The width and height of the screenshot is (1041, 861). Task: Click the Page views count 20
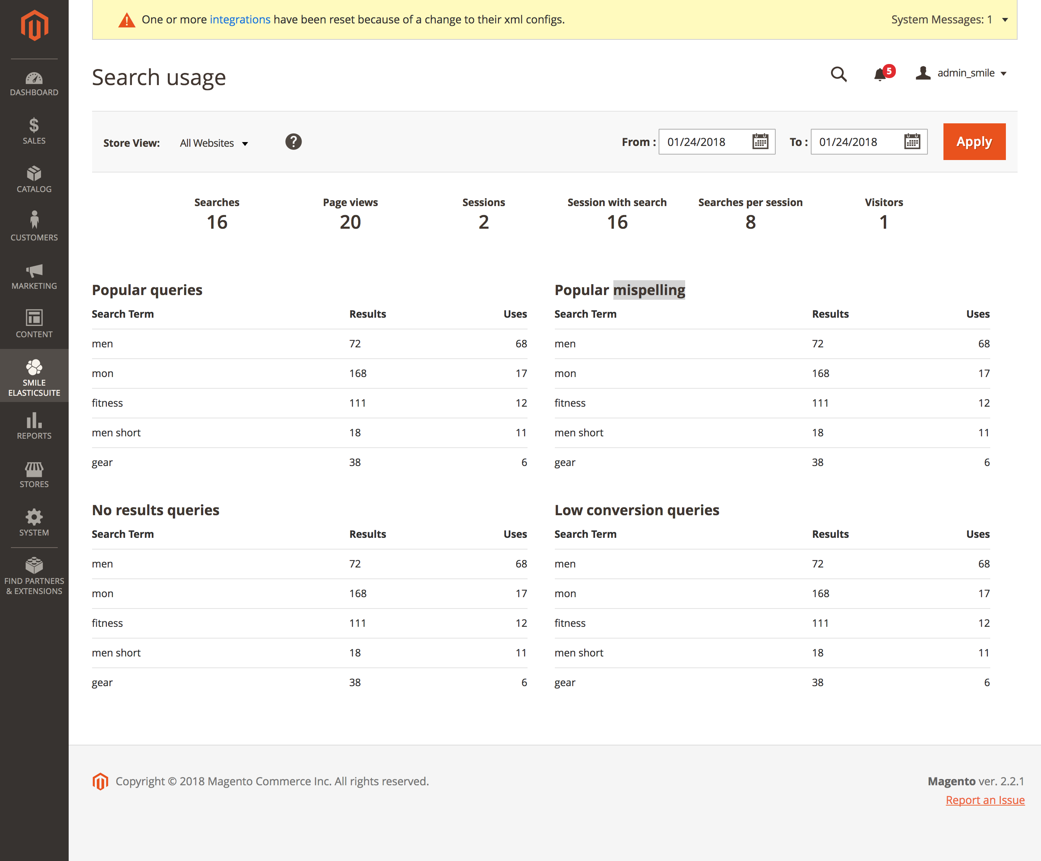350,222
